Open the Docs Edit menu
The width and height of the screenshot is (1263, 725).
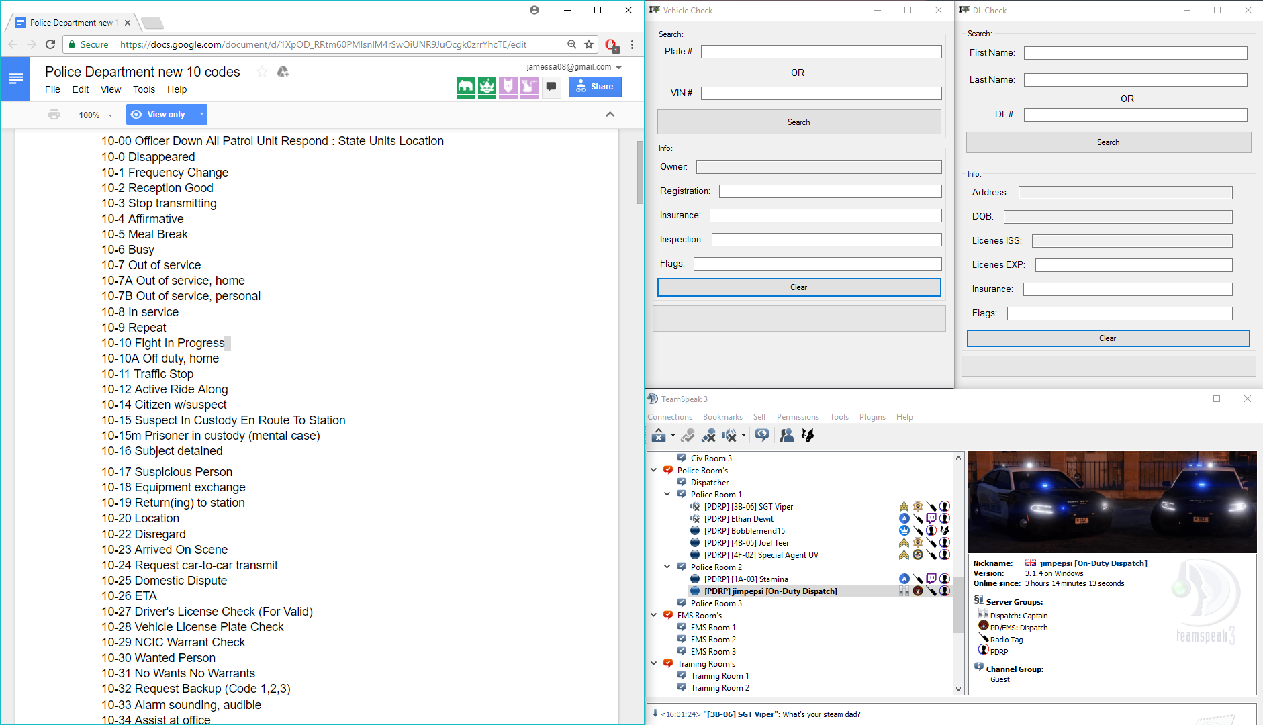81,89
